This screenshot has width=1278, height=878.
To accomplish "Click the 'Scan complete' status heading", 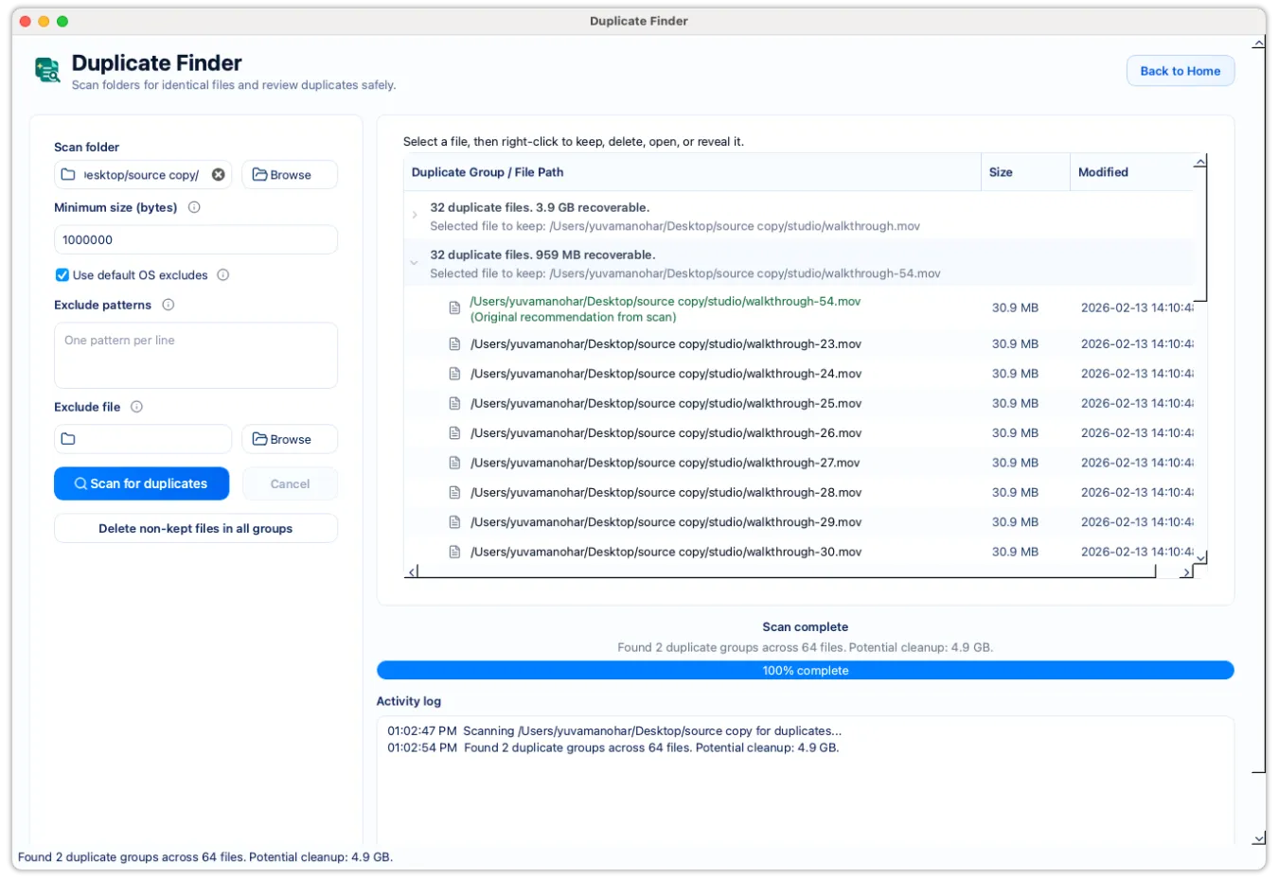I will click(x=806, y=627).
